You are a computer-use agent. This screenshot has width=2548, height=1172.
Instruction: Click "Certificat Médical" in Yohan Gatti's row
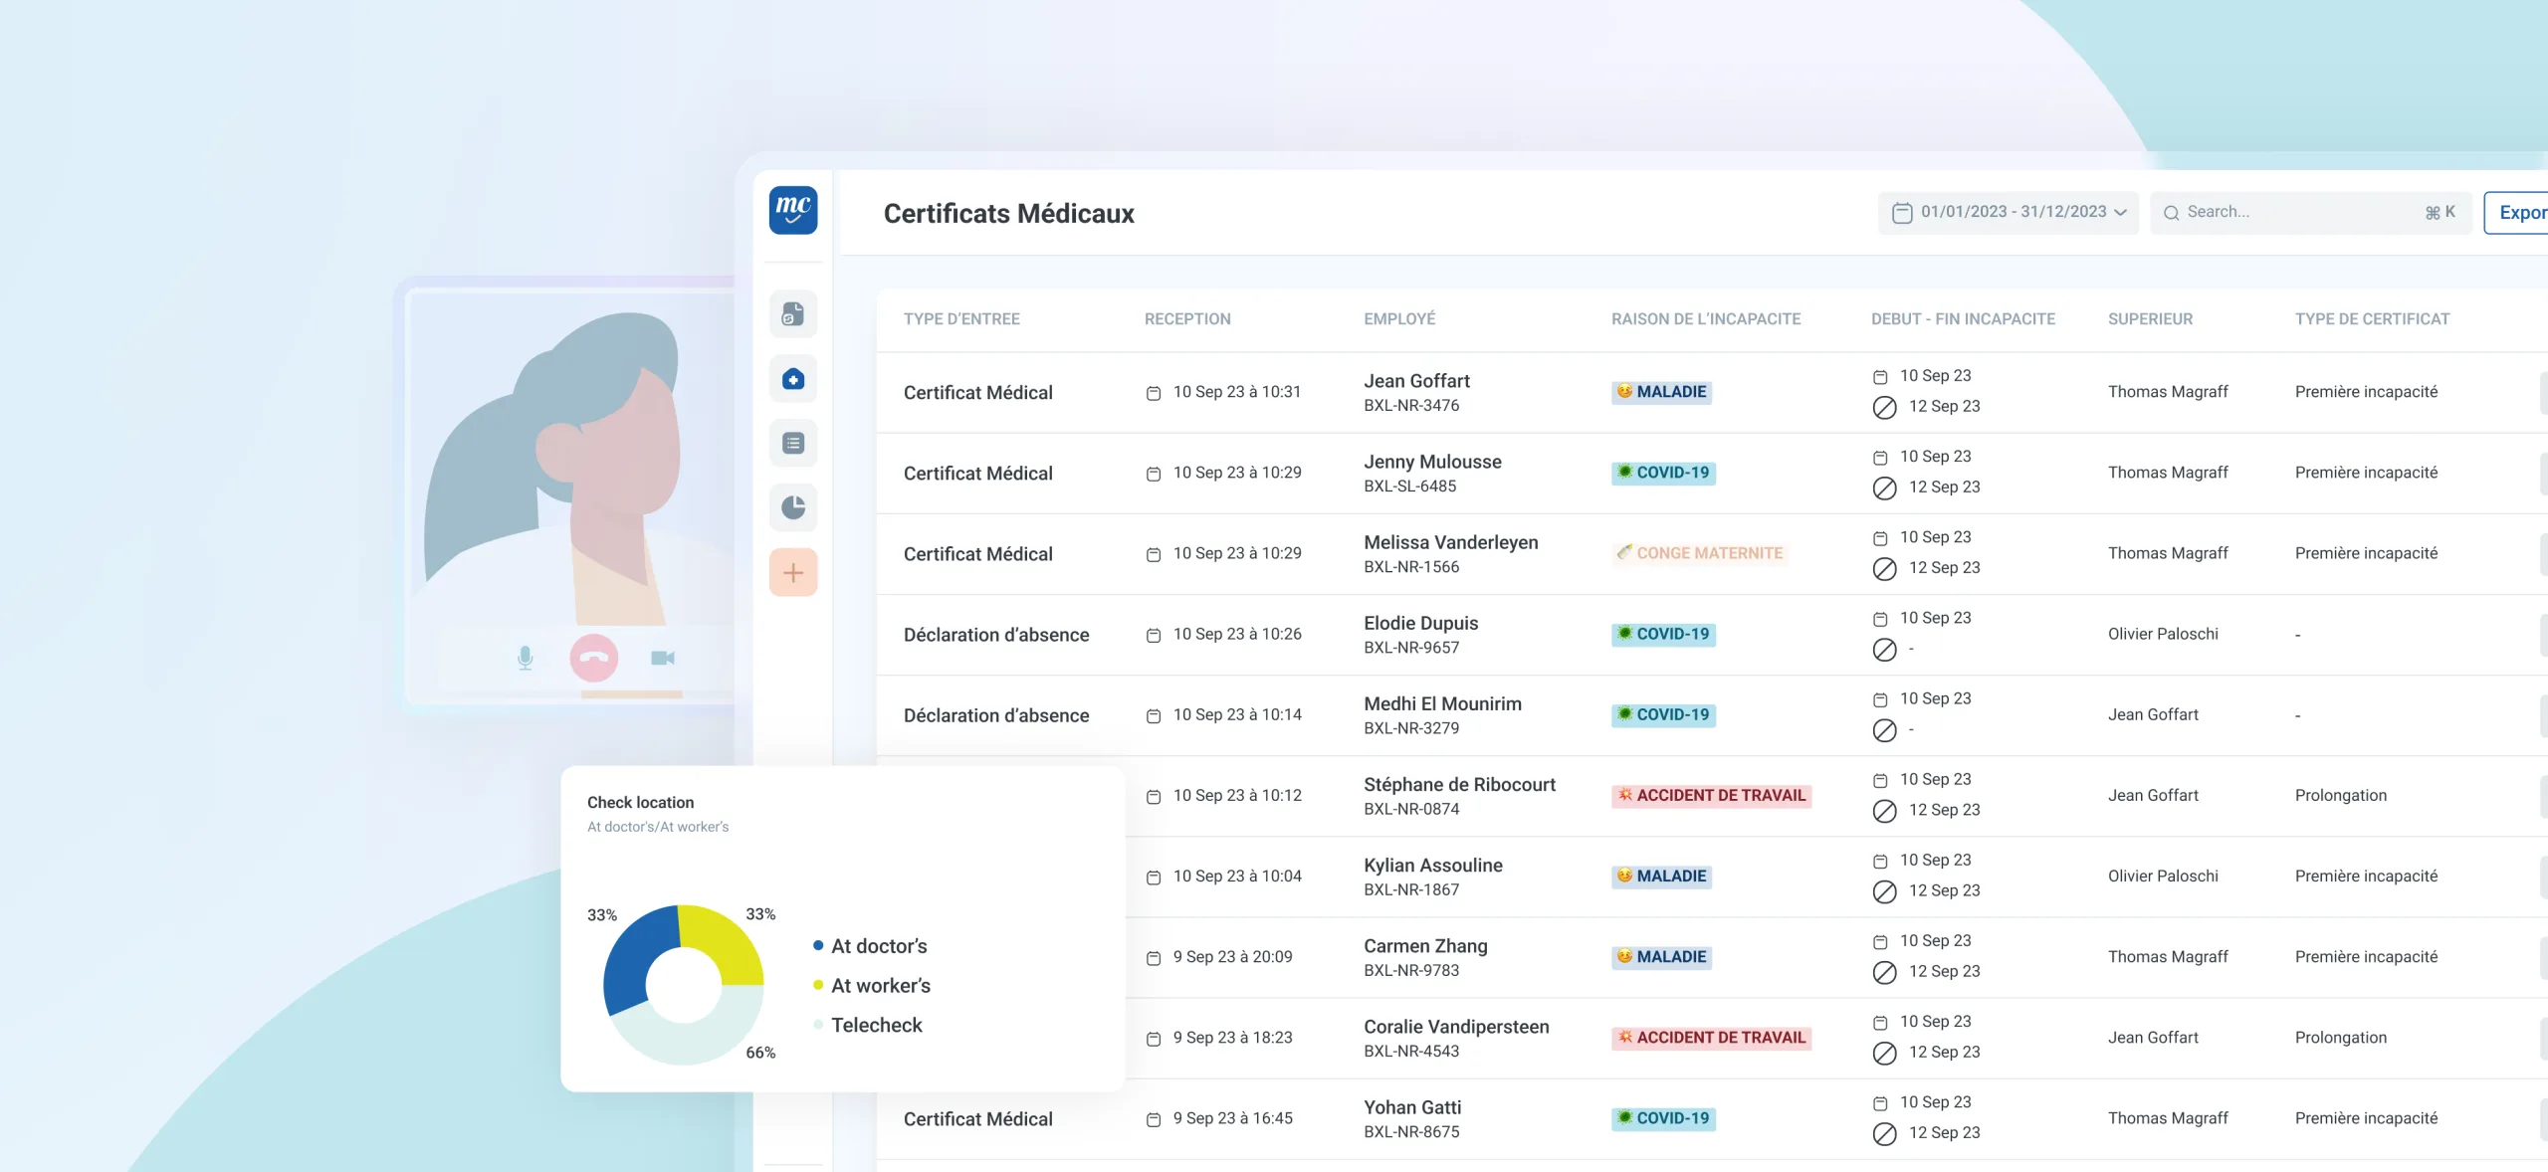(x=977, y=1119)
